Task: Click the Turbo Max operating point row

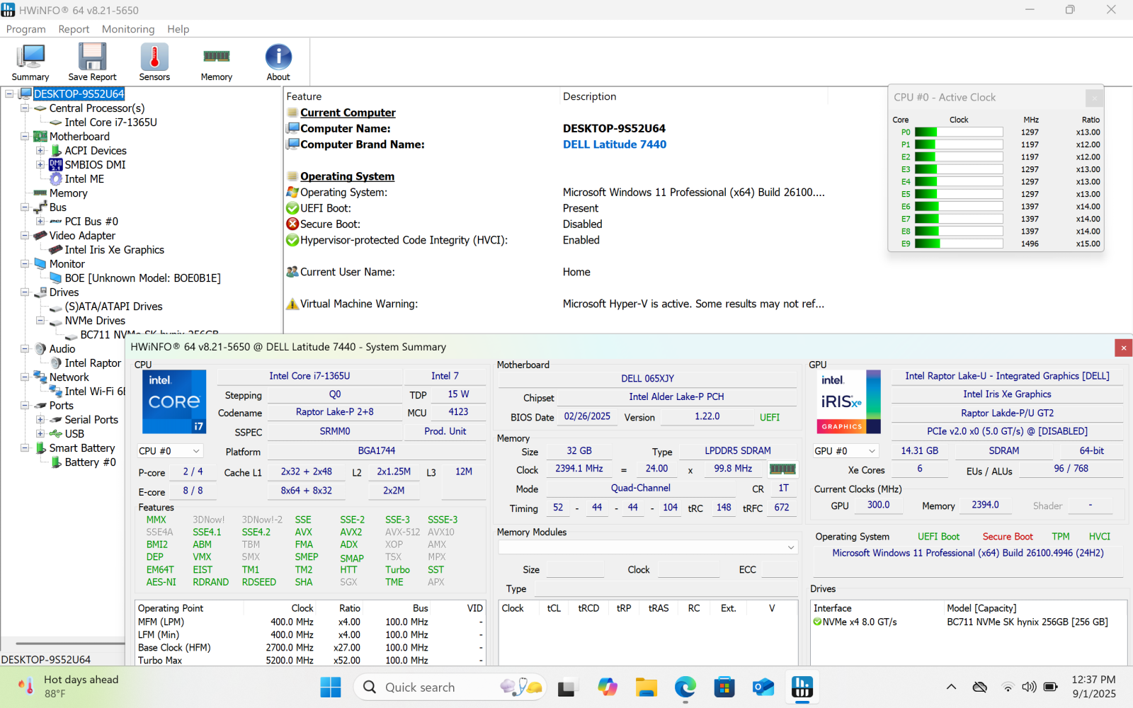Action: (310, 660)
